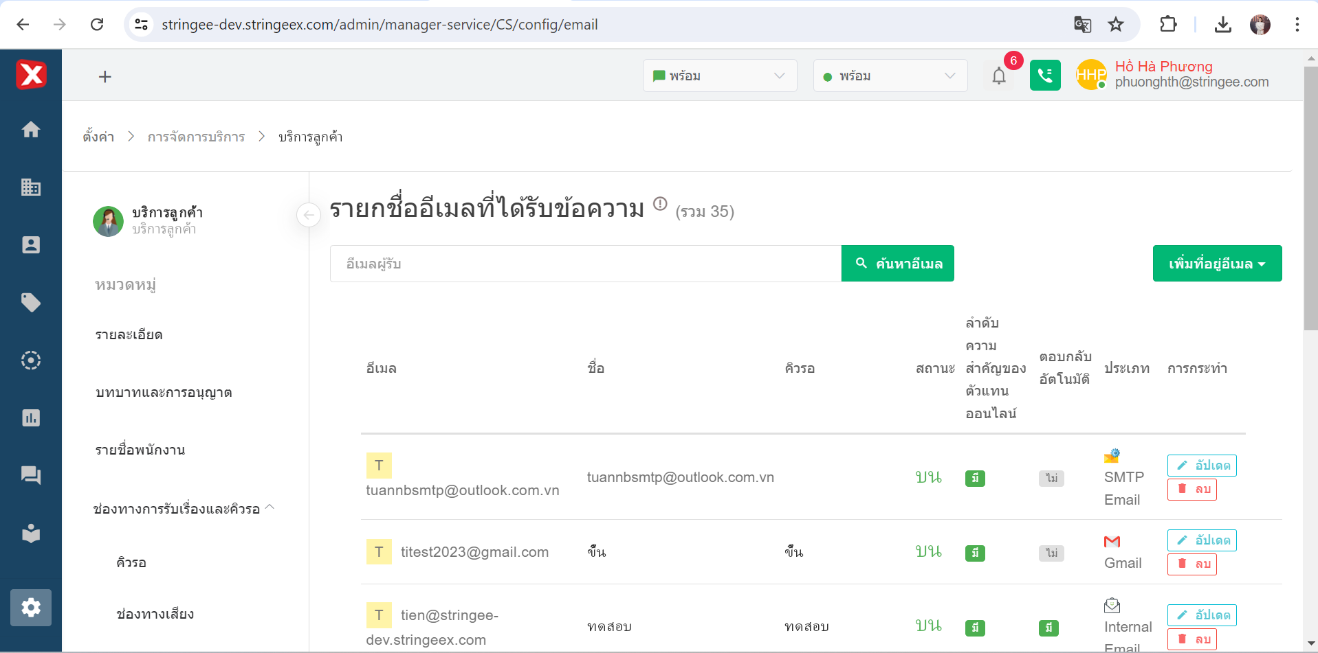Click in the อีเมลผู้รับ search field
Image resolution: width=1318 pixels, height=653 pixels.
pyautogui.click(x=585, y=264)
